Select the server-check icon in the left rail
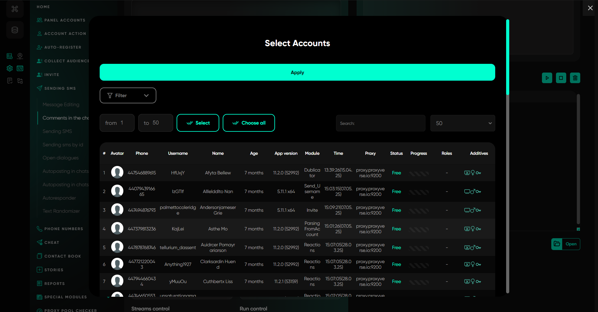This screenshot has height=312, width=598. coord(10,56)
